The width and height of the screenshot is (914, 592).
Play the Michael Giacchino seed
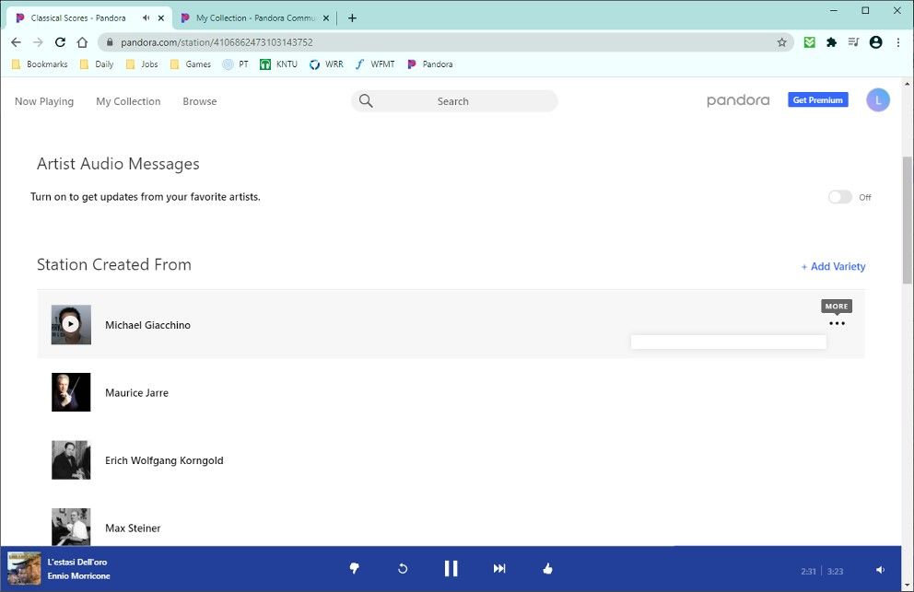coord(71,324)
